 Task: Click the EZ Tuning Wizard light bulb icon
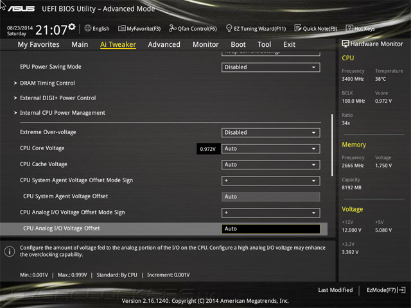[229, 28]
